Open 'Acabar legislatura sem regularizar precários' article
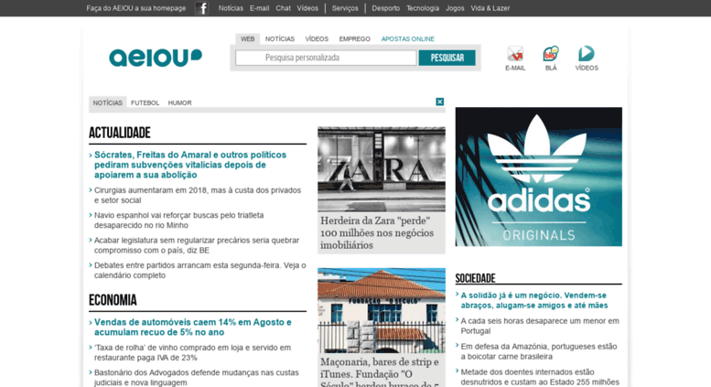Image resolution: width=711 pixels, height=387 pixels. 197,245
